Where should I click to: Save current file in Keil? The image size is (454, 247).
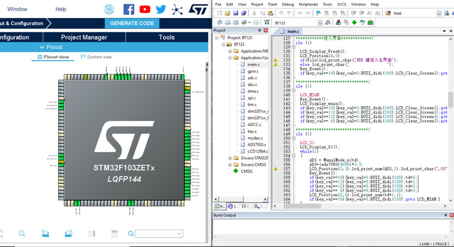(x=236, y=13)
